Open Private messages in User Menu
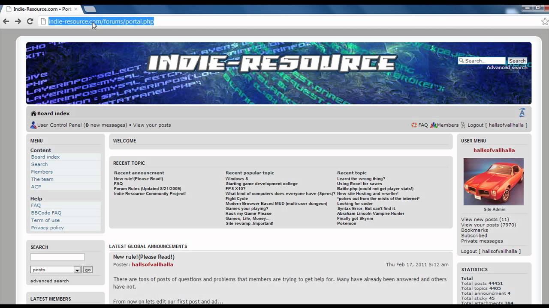This screenshot has height=308, width=549. click(482, 241)
